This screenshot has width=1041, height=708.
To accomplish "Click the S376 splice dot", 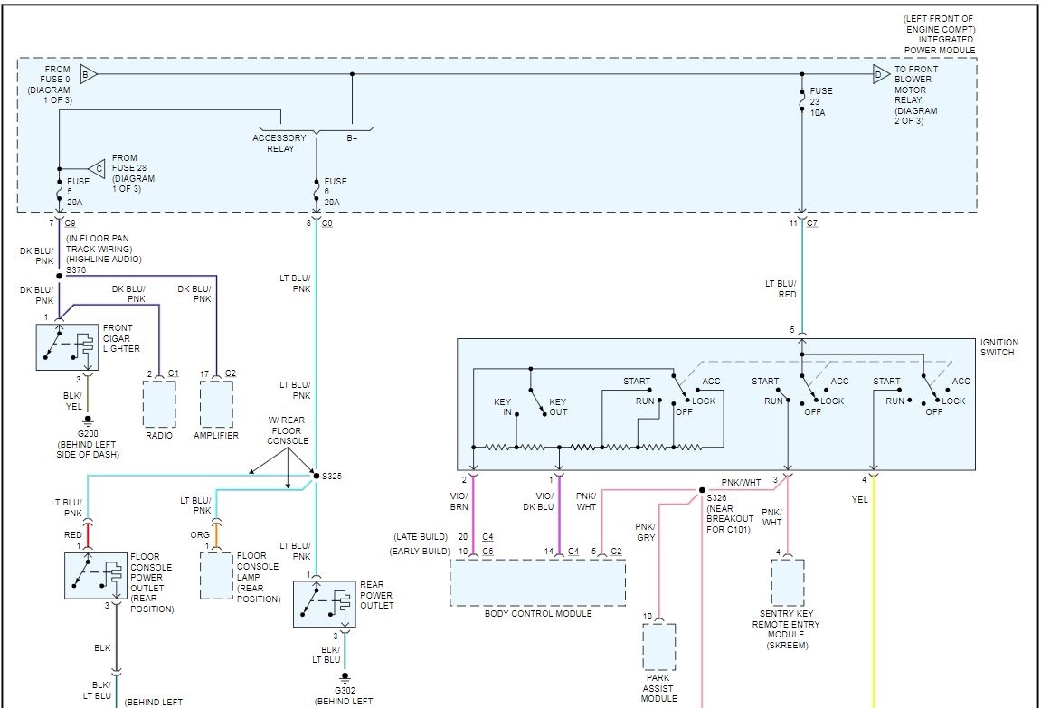I will tap(59, 276).
